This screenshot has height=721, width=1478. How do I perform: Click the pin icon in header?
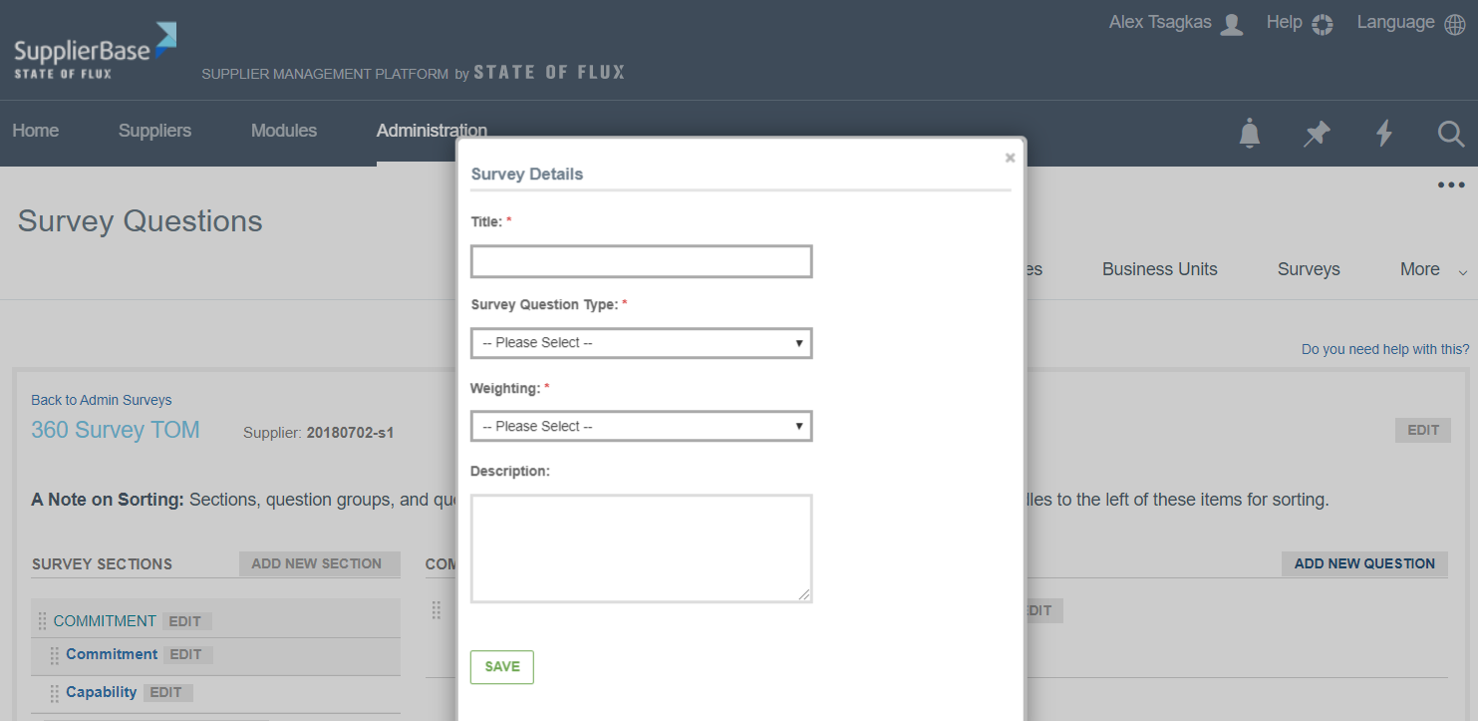[x=1317, y=133]
